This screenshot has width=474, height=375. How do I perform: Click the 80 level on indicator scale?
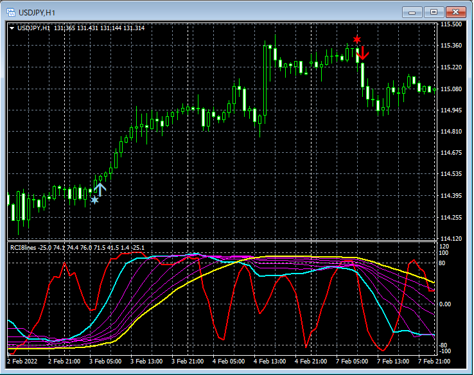[x=443, y=262]
